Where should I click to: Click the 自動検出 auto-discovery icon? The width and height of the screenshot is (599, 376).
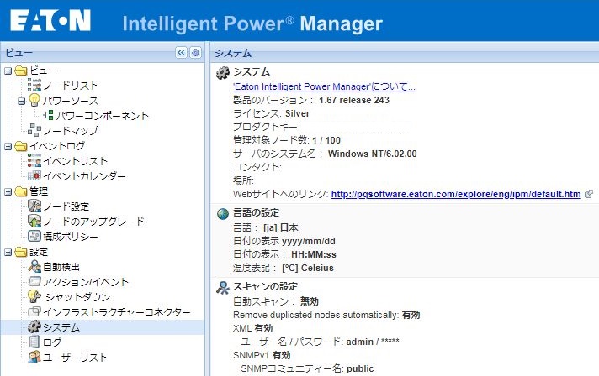tap(34, 267)
